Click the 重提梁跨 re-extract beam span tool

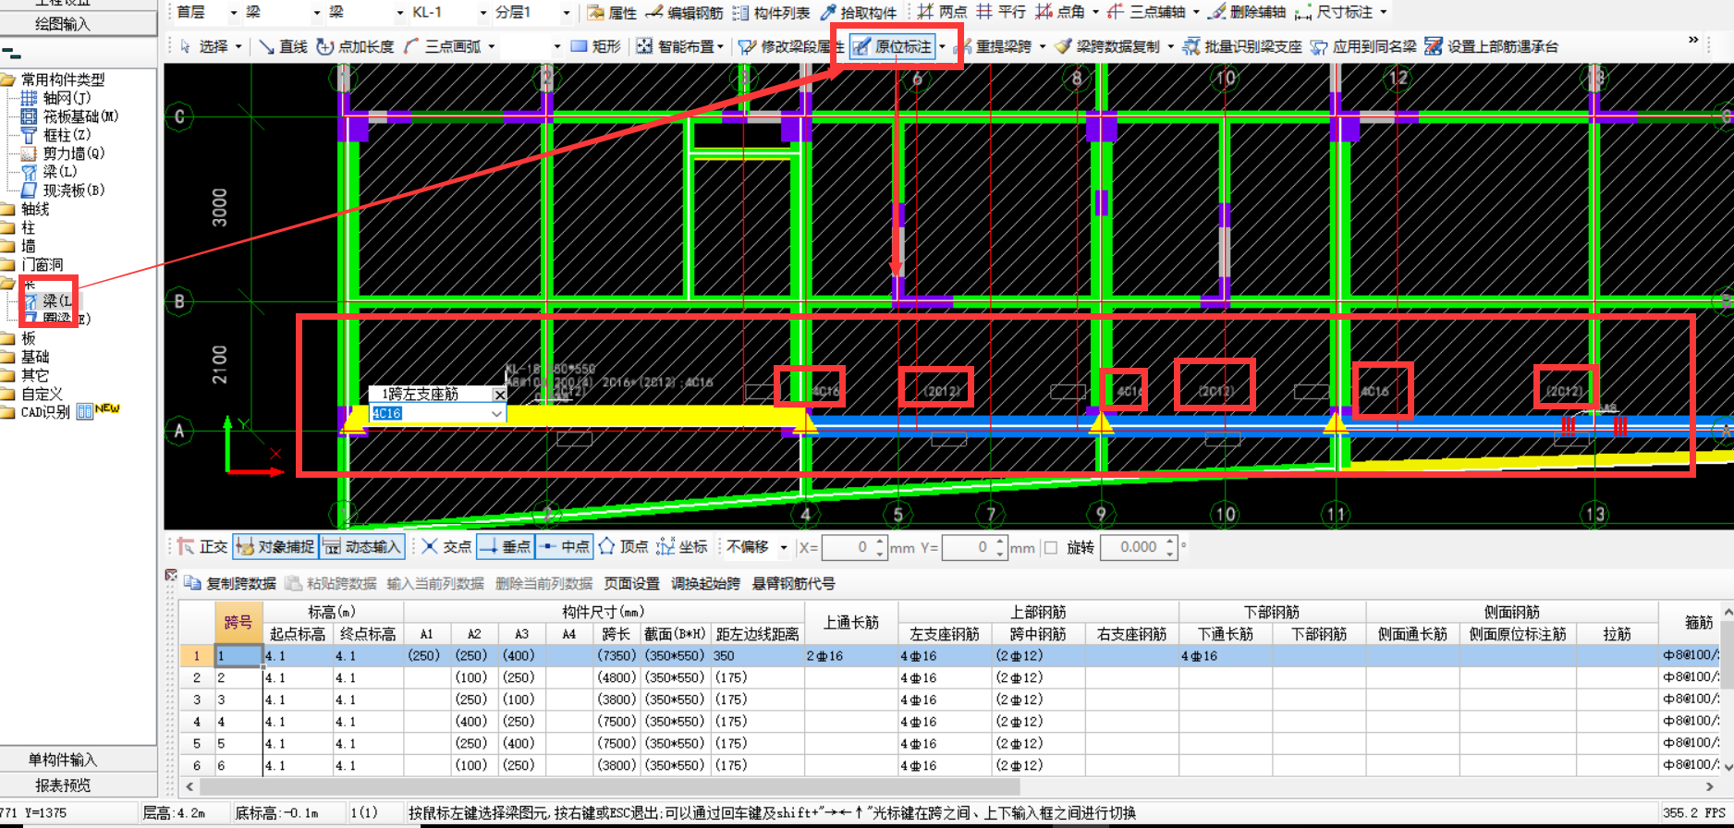click(x=993, y=46)
